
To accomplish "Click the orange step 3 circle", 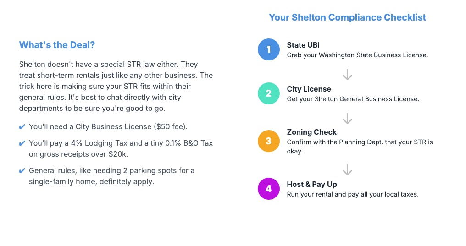I will pos(269,141).
